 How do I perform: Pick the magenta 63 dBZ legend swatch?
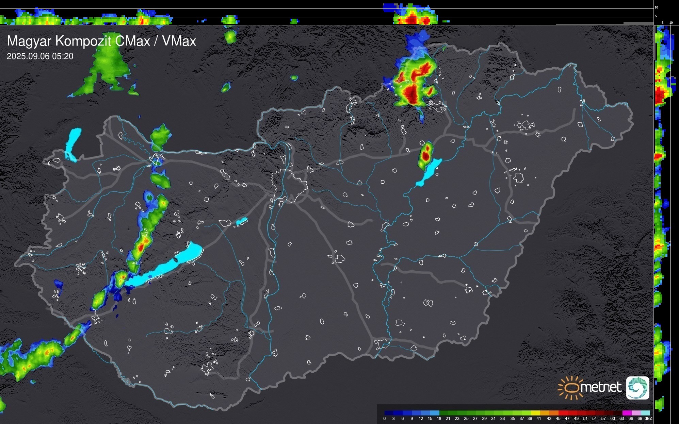627,413
